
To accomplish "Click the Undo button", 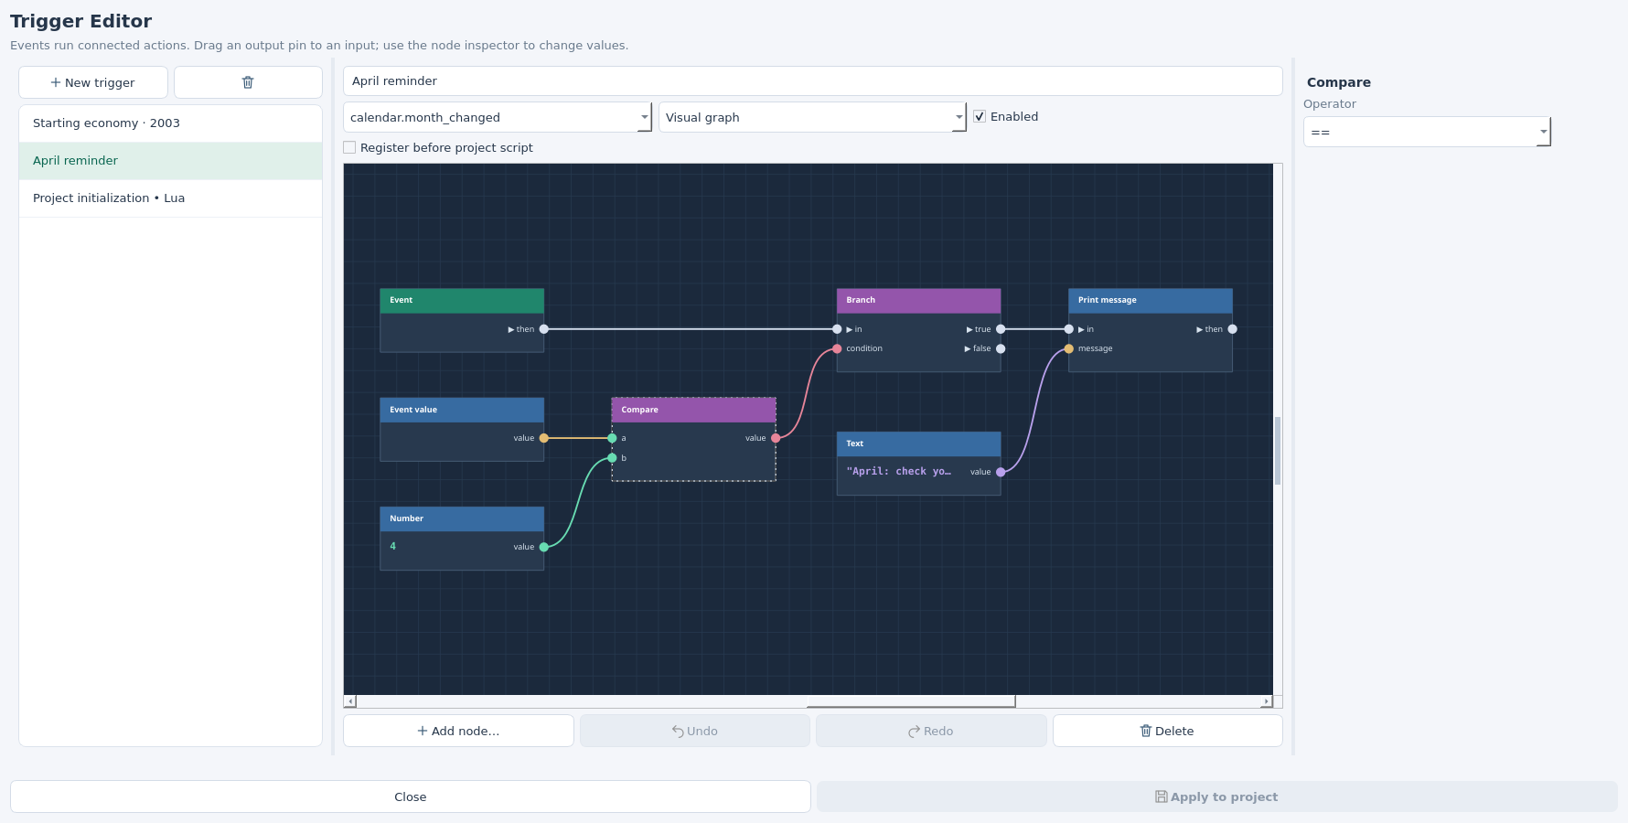I will coord(695,731).
